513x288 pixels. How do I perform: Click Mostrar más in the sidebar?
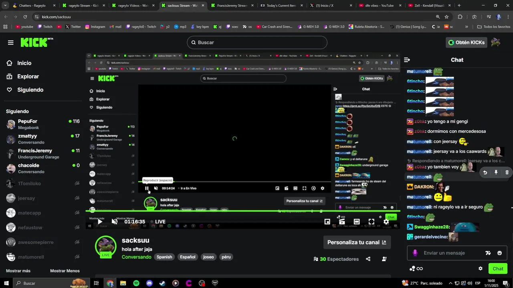[x=18, y=271]
